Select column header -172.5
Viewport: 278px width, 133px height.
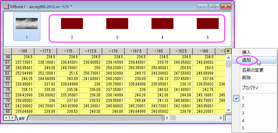click(x=91, y=51)
